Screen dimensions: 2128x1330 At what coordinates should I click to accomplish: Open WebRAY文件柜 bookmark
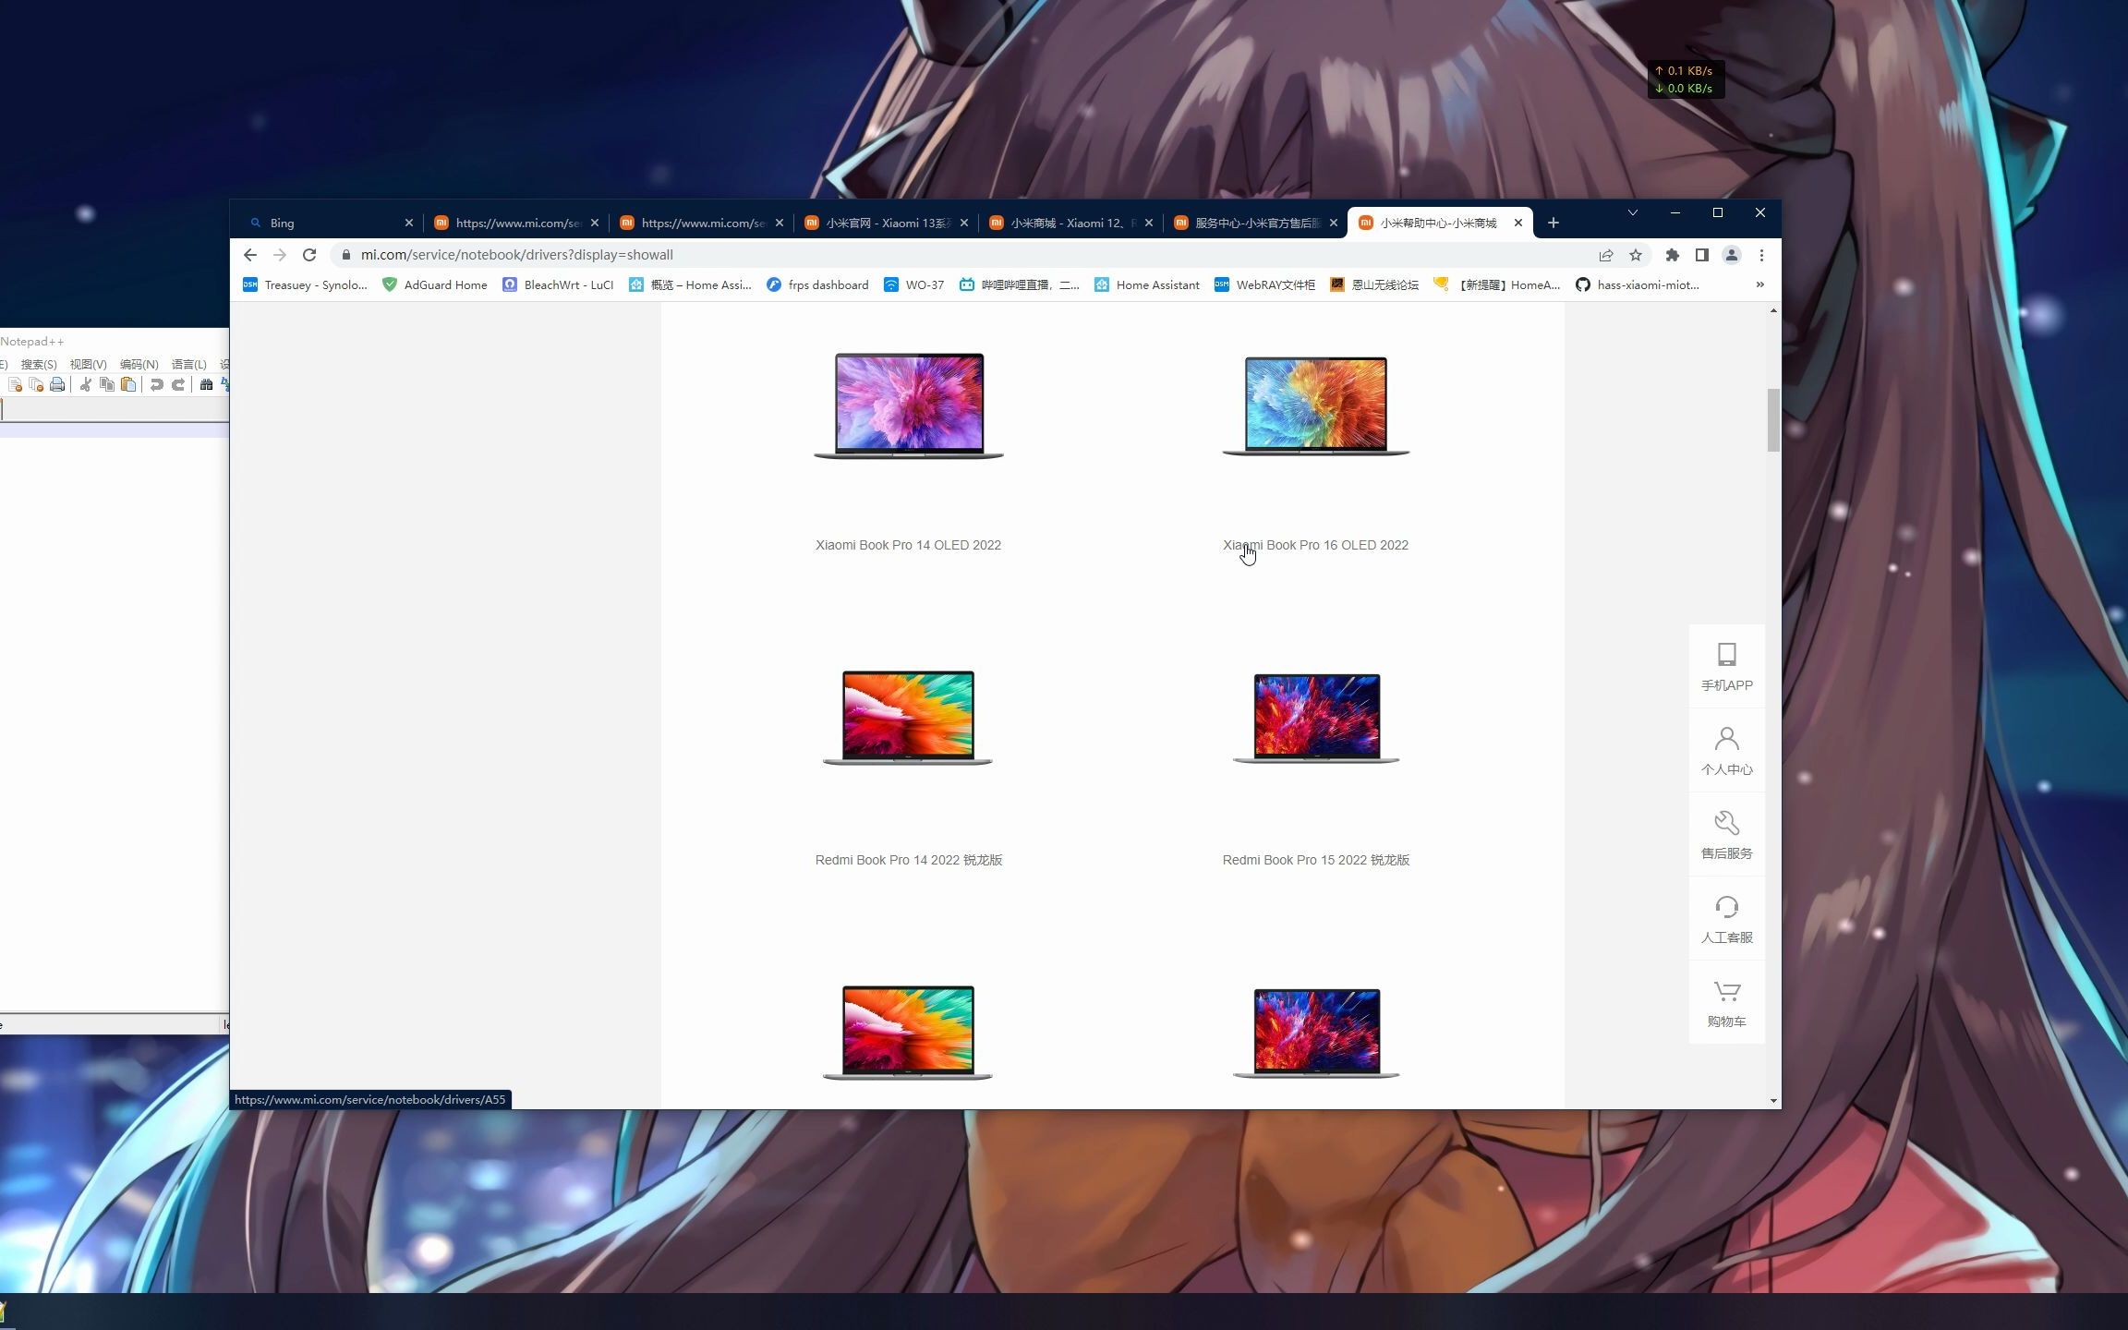pos(1264,284)
